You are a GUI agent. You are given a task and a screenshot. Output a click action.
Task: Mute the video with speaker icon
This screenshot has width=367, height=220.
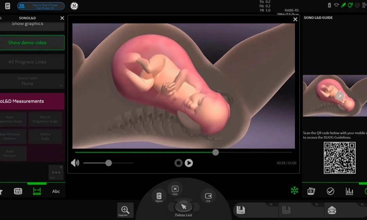[x=75, y=163]
